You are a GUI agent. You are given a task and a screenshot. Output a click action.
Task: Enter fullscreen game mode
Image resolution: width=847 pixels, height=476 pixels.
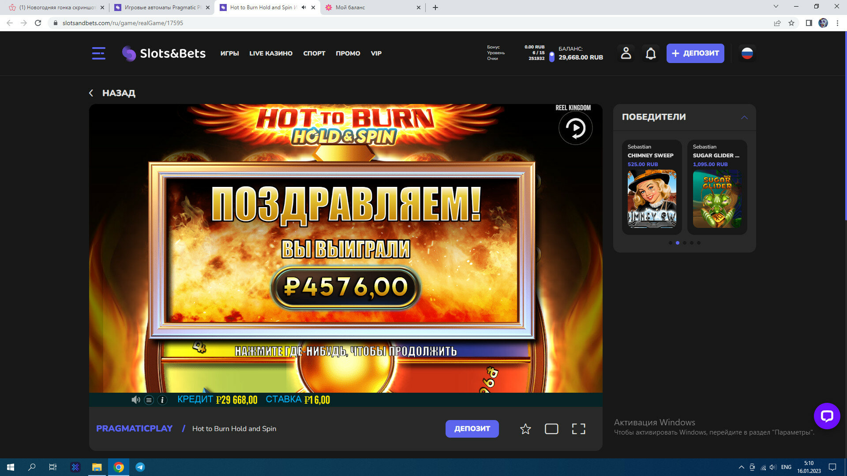[578, 429]
